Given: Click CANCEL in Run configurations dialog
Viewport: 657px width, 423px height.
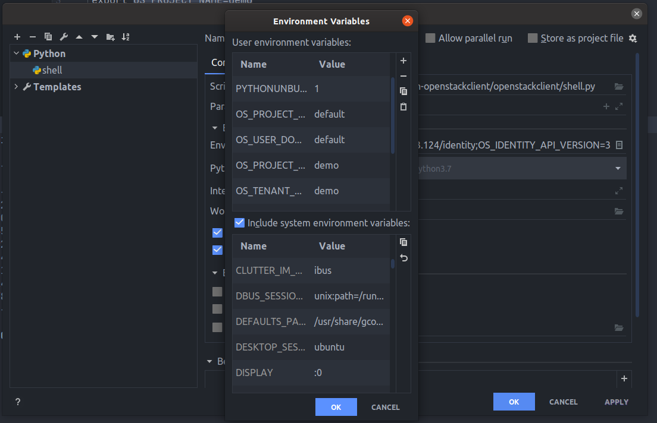Looking at the screenshot, I should [563, 402].
